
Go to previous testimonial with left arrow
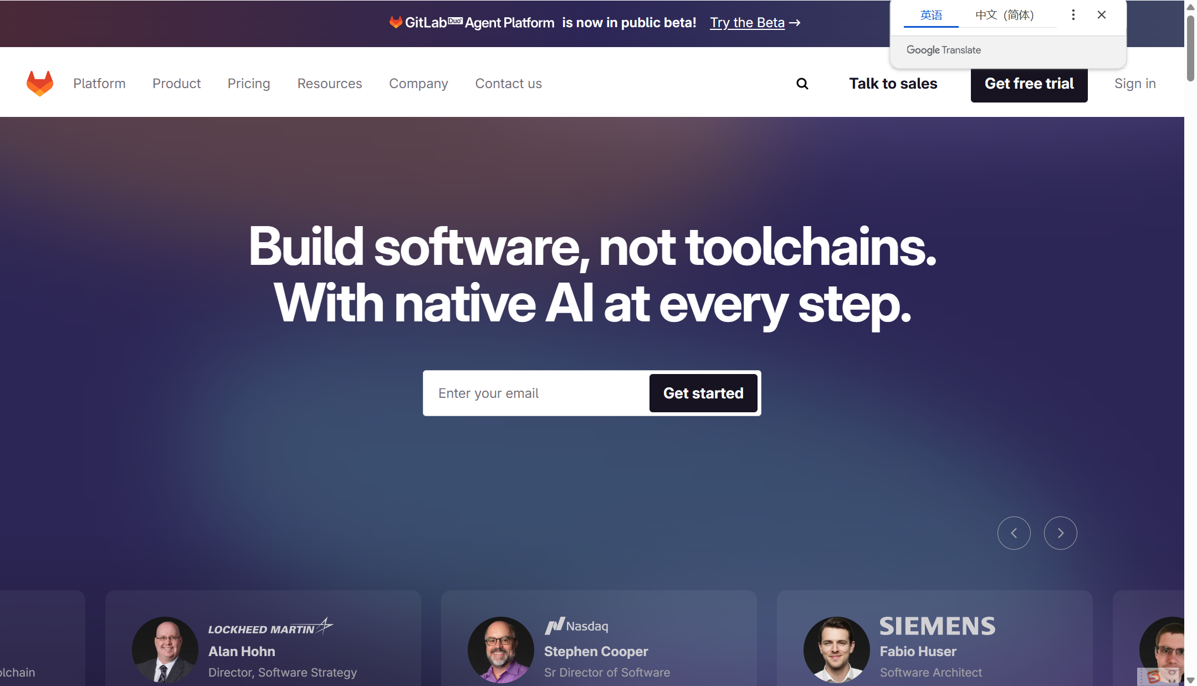1014,533
